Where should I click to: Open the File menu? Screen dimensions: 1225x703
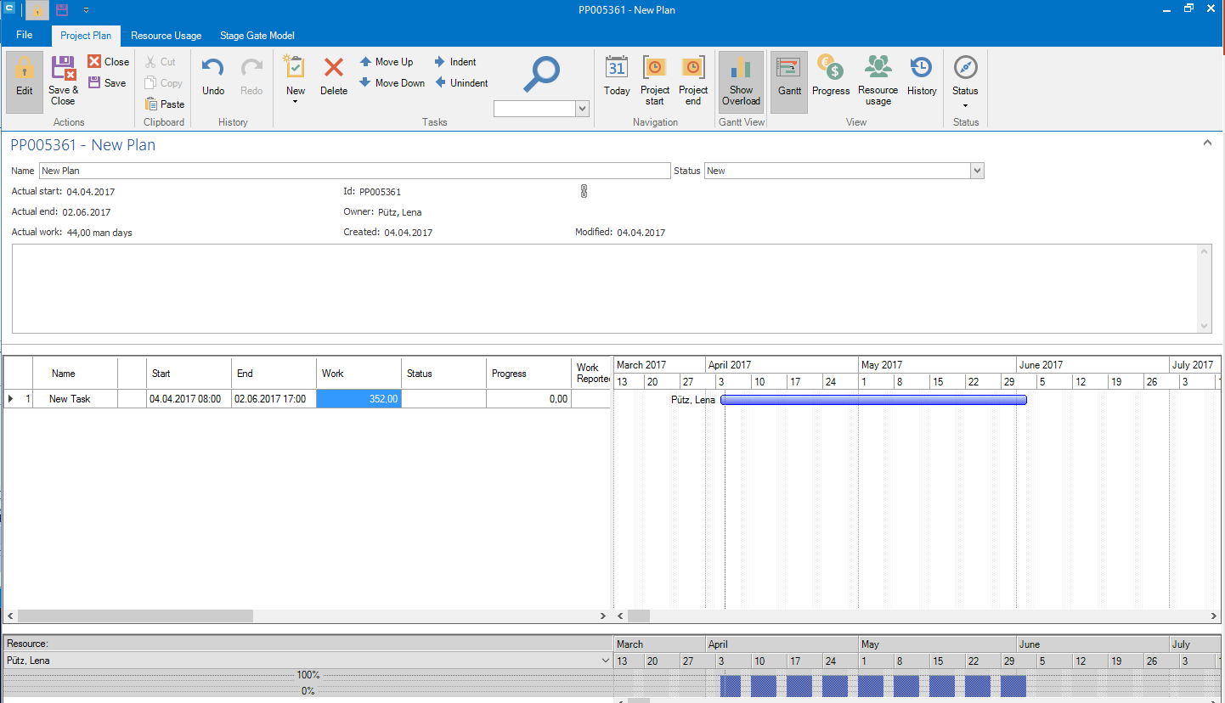pos(25,35)
